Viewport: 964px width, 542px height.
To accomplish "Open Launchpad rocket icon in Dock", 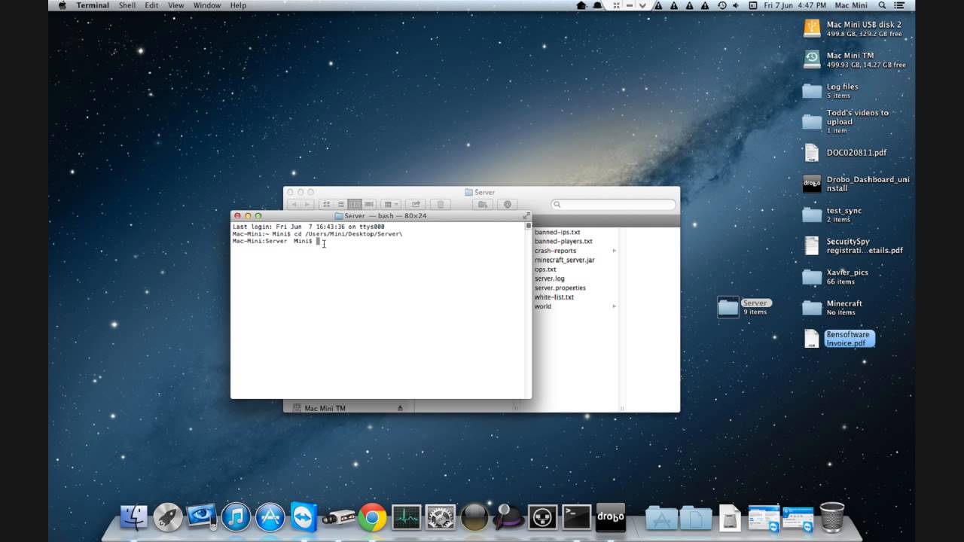I will click(x=168, y=516).
